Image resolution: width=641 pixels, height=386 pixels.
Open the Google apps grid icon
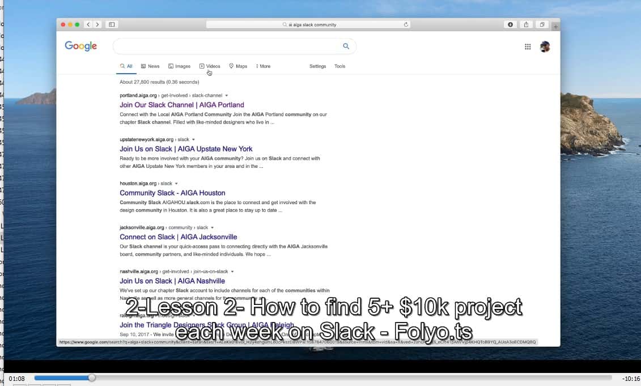[x=528, y=46]
